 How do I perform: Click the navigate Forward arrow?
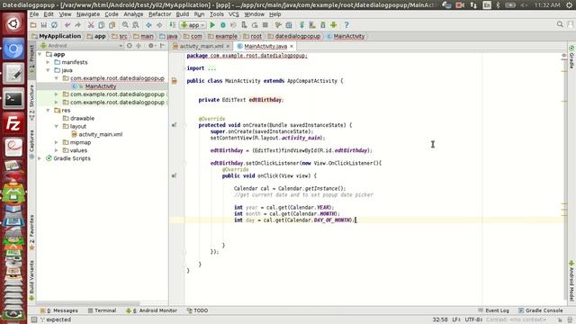coord(159,25)
